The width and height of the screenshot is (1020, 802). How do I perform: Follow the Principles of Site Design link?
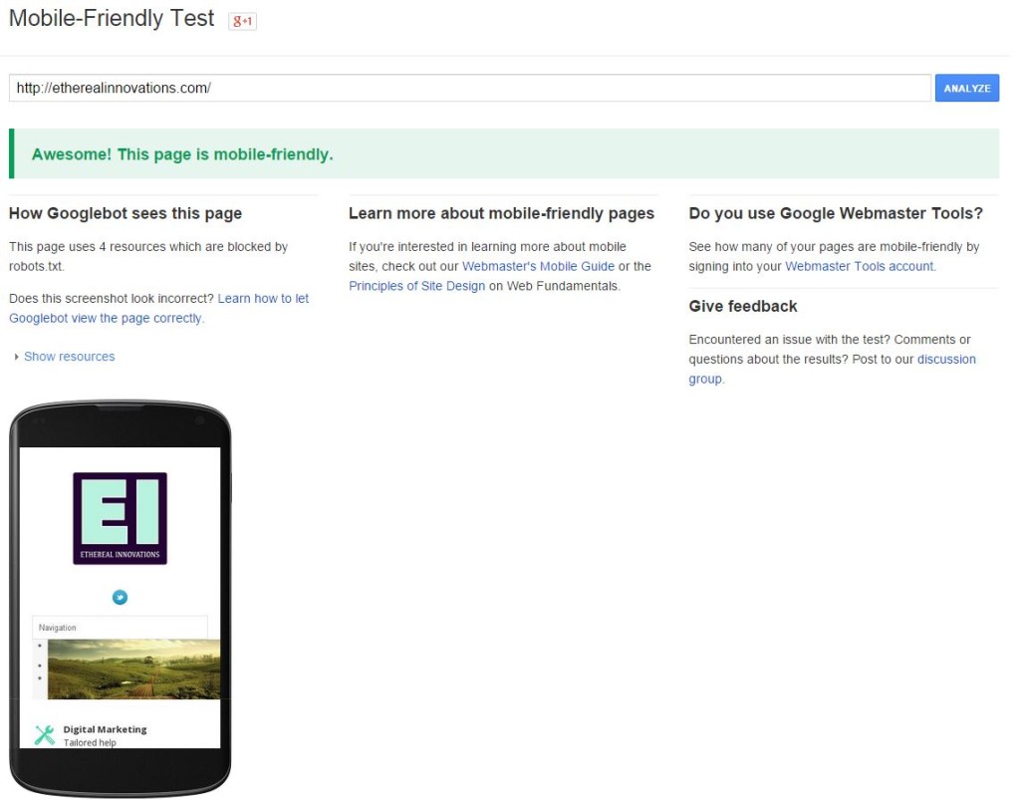point(416,286)
